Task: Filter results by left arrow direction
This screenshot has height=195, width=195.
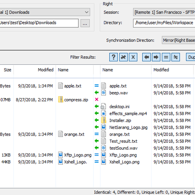Action: coord(146,57)
